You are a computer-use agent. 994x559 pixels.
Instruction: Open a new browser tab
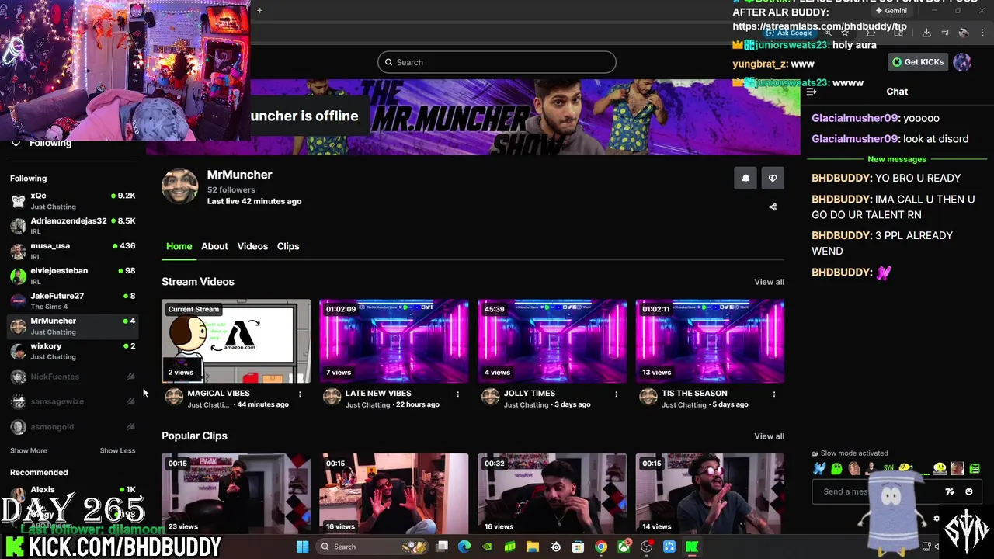click(259, 10)
